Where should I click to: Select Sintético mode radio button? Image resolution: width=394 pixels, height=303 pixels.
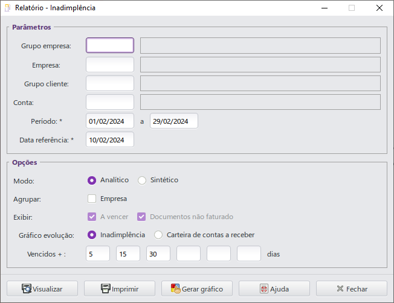pos(142,180)
